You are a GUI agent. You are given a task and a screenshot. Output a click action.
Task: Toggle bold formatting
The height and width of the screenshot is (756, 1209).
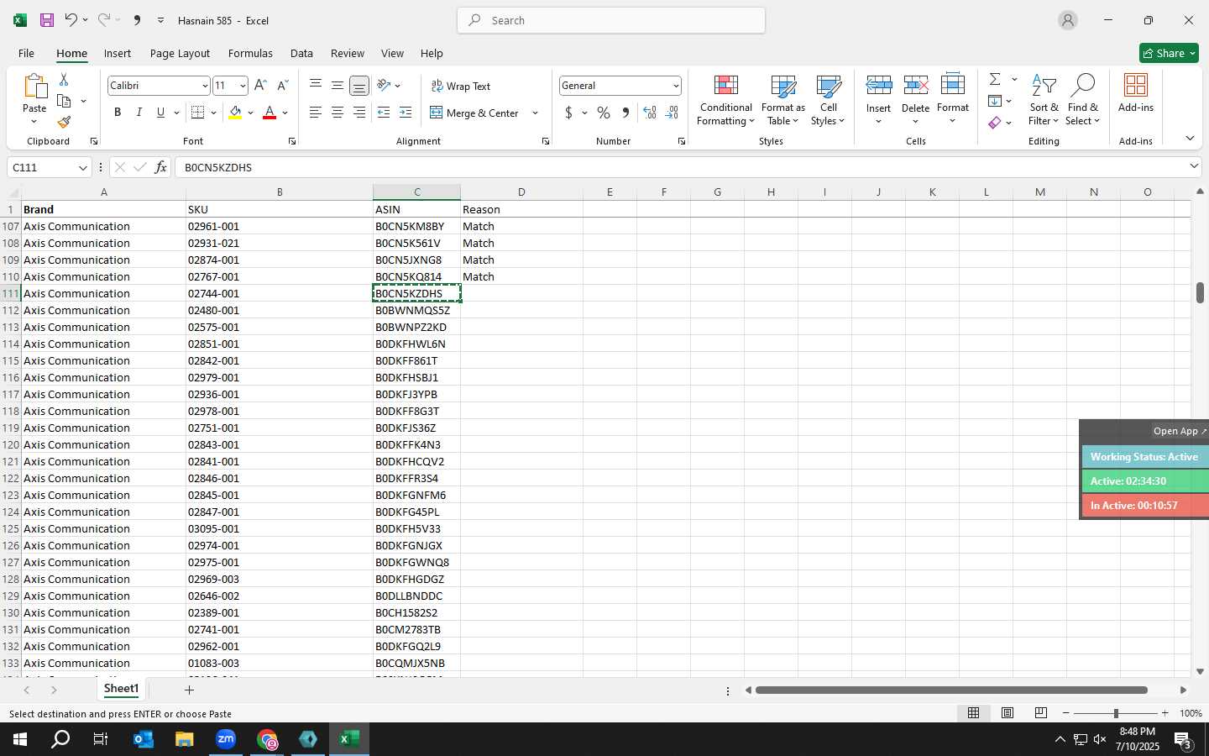point(118,113)
